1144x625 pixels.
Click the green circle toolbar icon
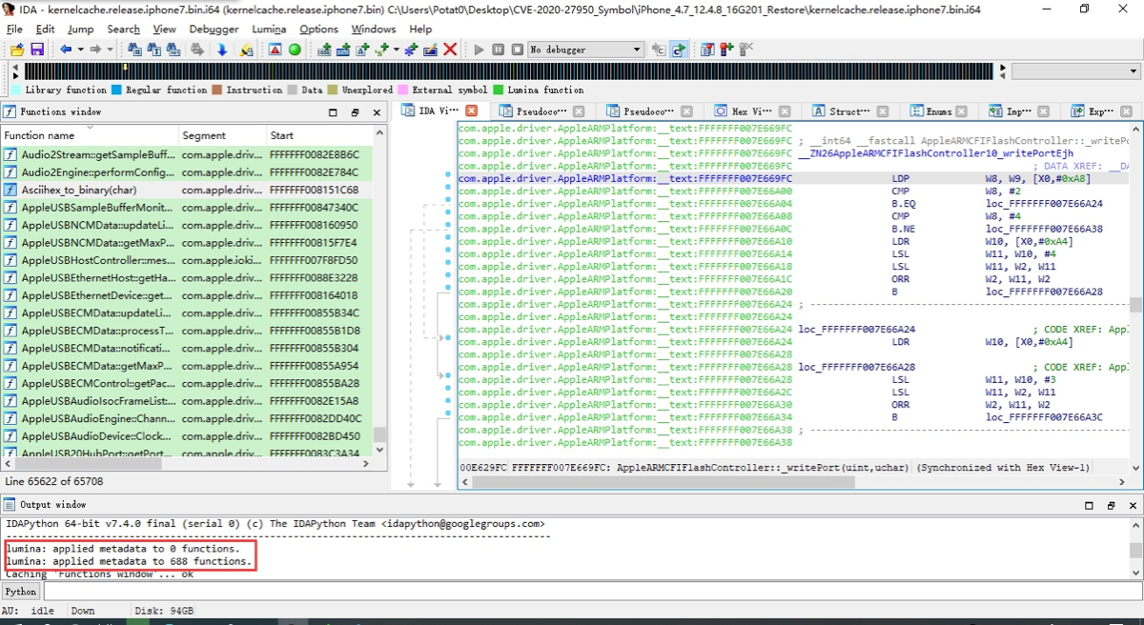(x=295, y=50)
